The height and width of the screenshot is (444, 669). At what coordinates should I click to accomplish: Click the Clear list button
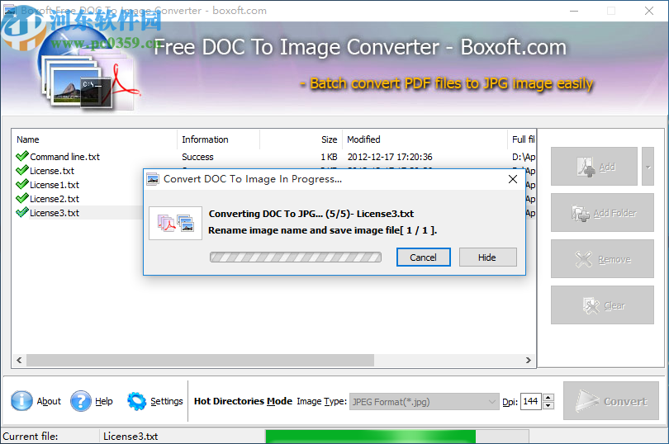[602, 305]
